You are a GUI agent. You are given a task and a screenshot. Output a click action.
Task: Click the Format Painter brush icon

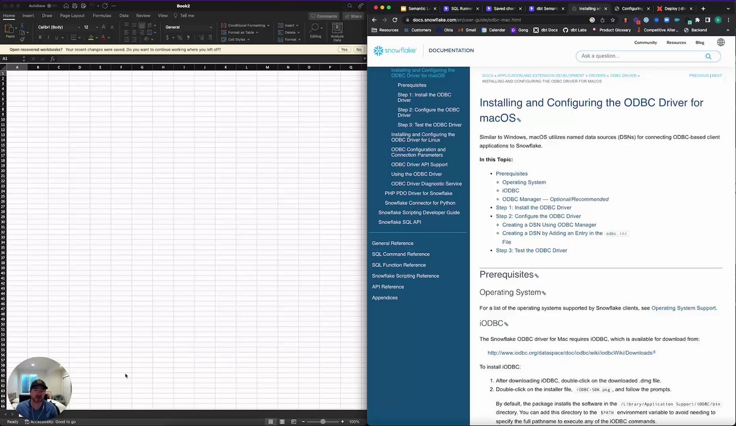click(x=22, y=39)
